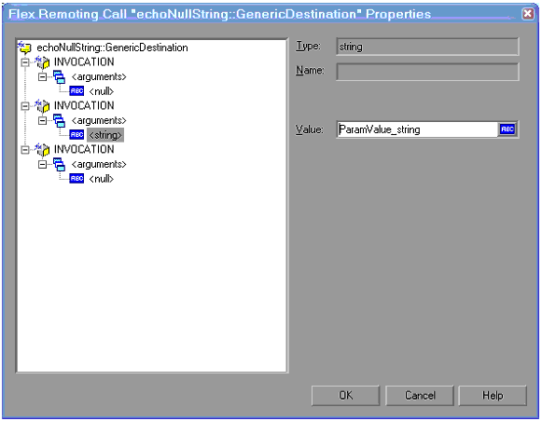Click the Name label
This screenshot has width=542, height=421.
click(310, 71)
